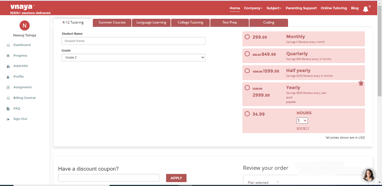Choose the Yearly 2999.99 plan radio button
The height and width of the screenshot is (186, 382).
(247, 88)
